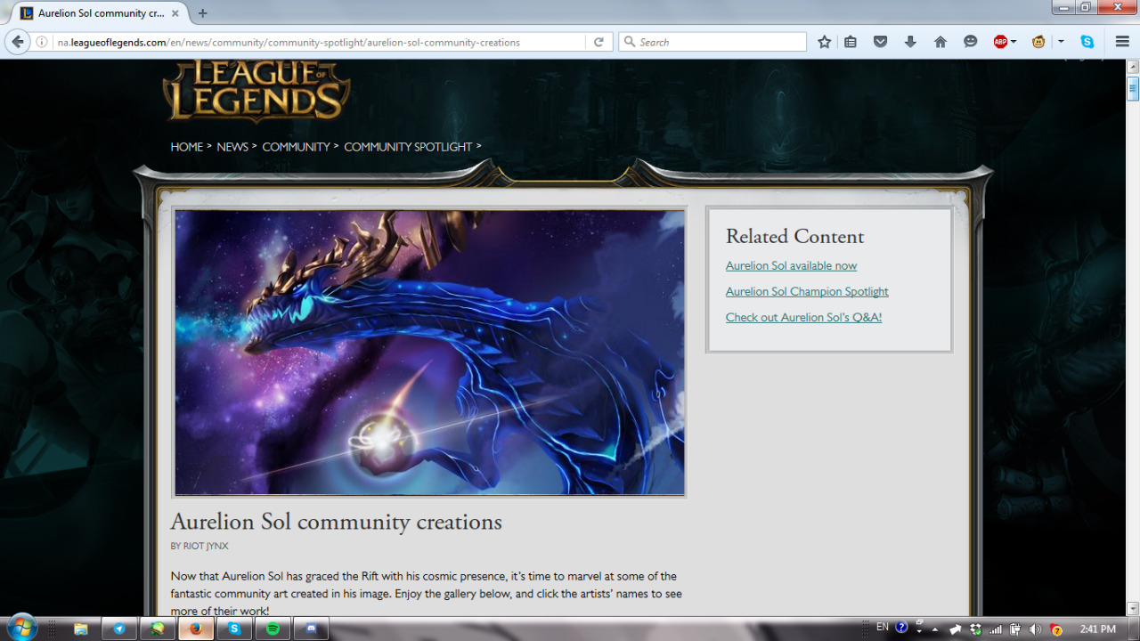Bookmark this page with the star icon
This screenshot has height=641, width=1140.
[x=824, y=42]
